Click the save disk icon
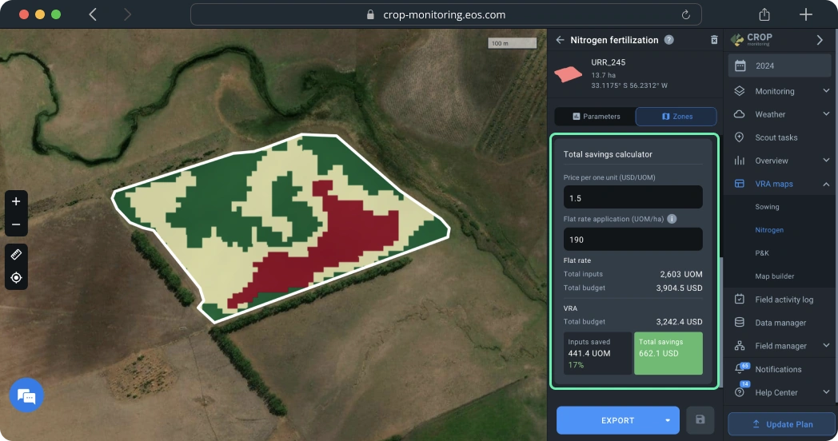Image resolution: width=838 pixels, height=441 pixels. click(x=700, y=420)
